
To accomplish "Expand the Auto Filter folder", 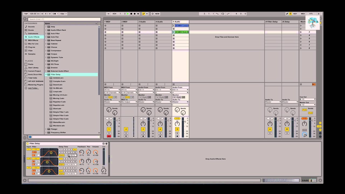I will (x=46, y=33).
